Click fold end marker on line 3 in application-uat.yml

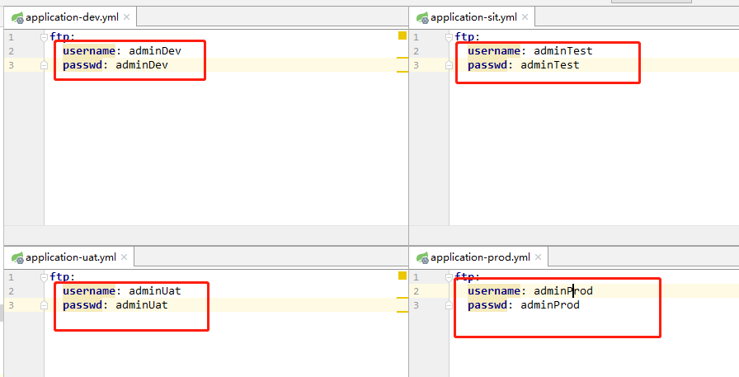[44, 305]
